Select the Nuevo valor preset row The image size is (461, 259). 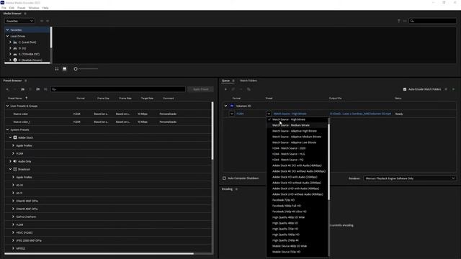[108, 114]
